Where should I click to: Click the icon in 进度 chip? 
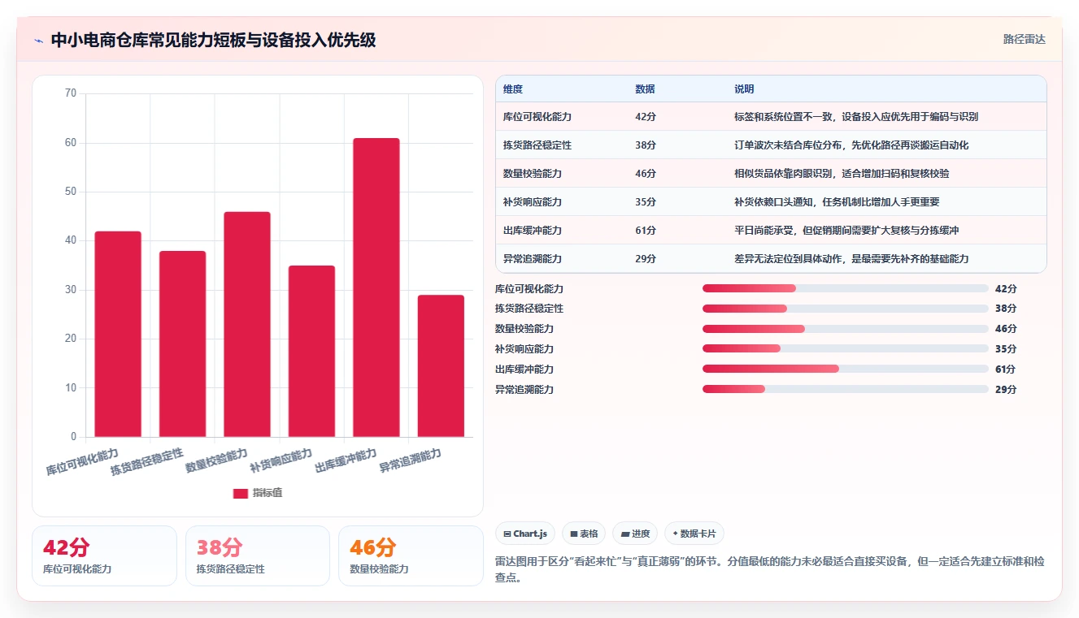click(x=625, y=534)
